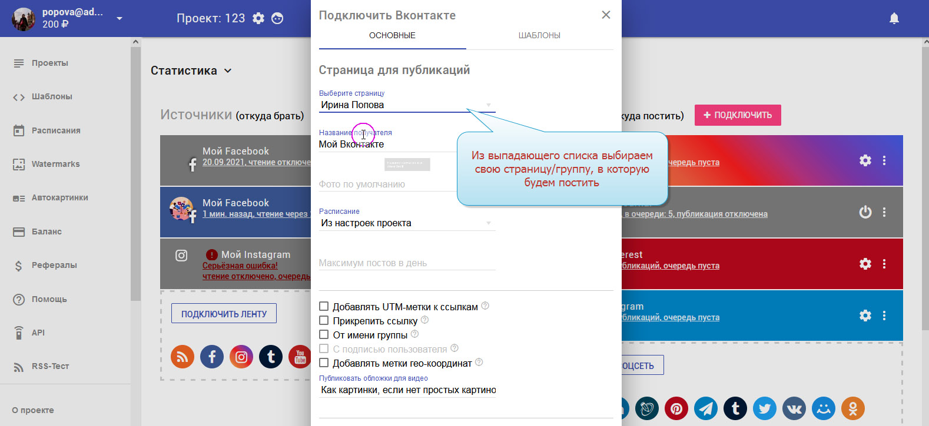Click the Максимум постов в день field
Viewport: 929px width, 426px height.
click(406, 263)
